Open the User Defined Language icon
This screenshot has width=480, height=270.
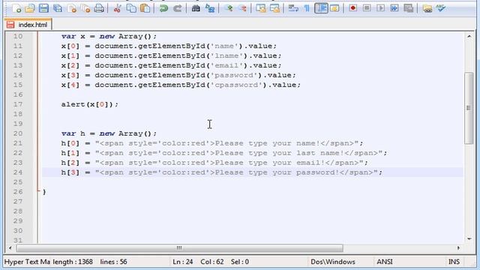(x=334, y=8)
